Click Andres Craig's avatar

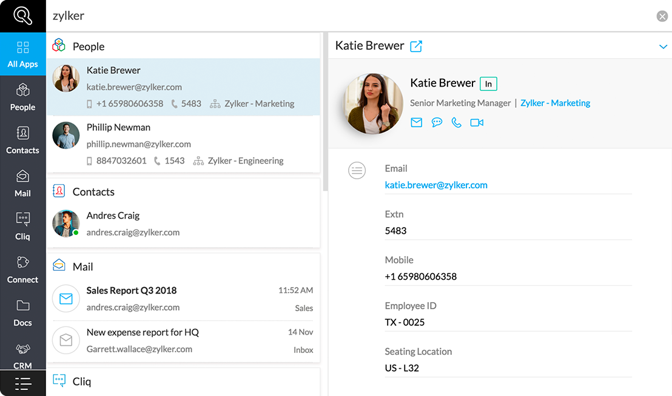[x=66, y=223]
